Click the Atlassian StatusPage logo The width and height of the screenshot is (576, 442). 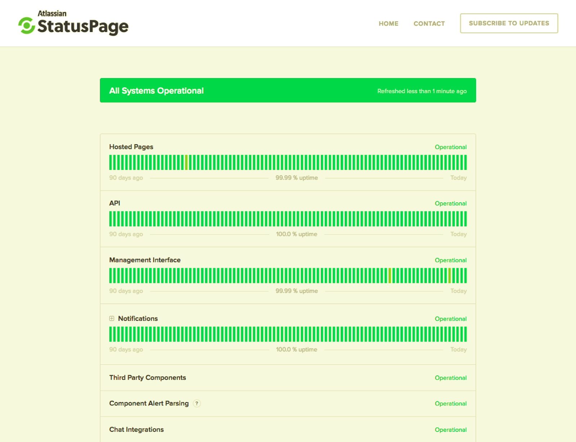pyautogui.click(x=73, y=23)
